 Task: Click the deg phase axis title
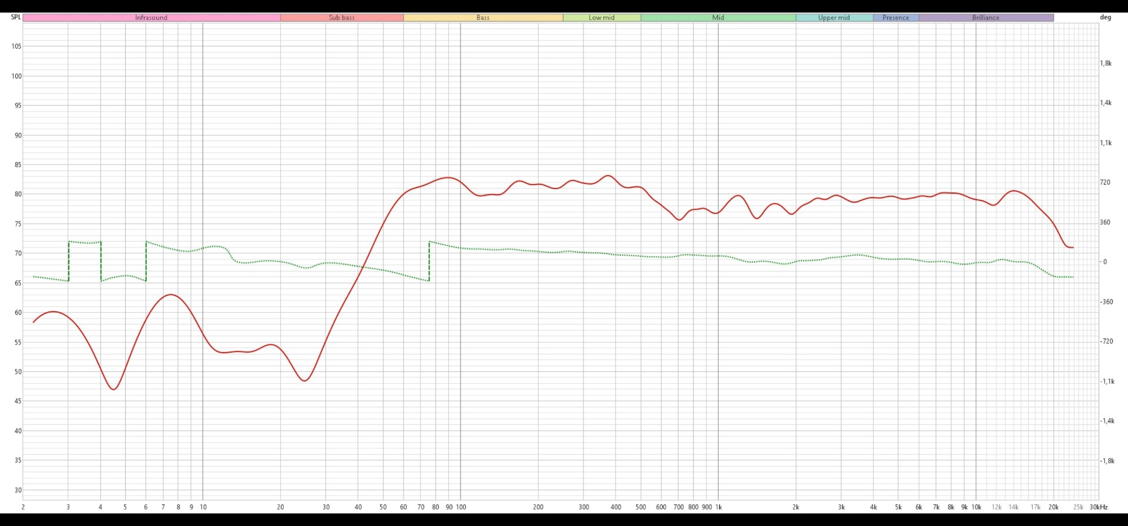1105,17
